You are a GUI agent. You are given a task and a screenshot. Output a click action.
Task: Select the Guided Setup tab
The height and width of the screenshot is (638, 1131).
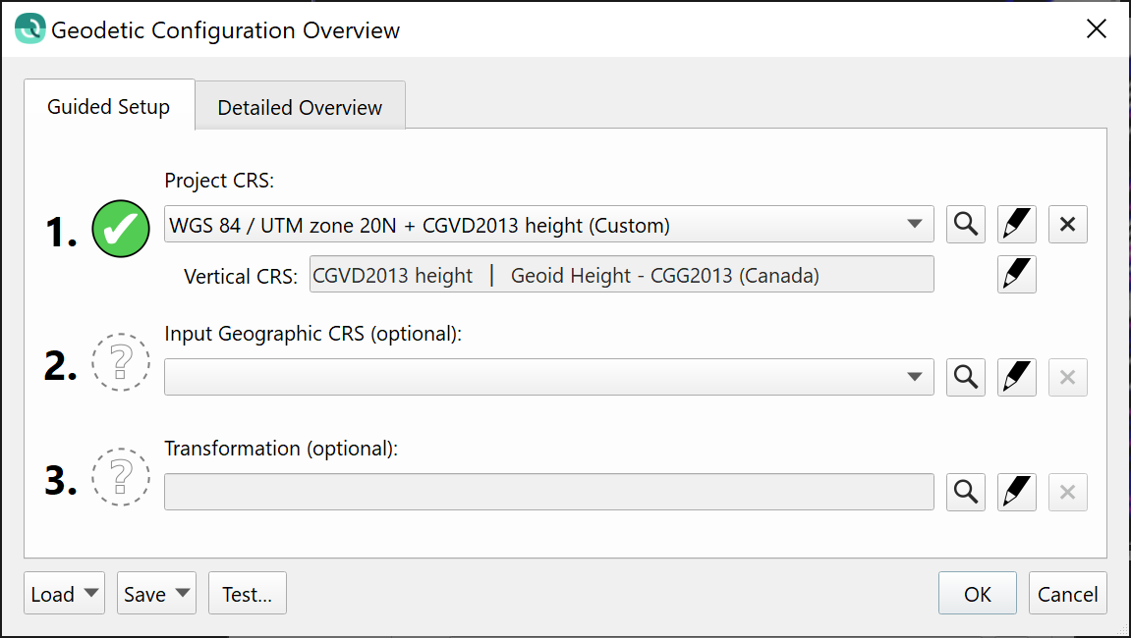(x=109, y=106)
